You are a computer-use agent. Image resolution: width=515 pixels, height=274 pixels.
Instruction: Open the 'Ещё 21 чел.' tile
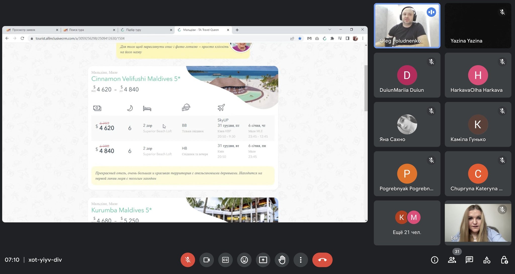point(407,223)
